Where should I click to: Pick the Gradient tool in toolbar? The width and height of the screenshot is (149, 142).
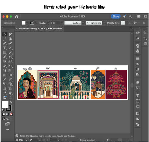[x=10, y=75]
